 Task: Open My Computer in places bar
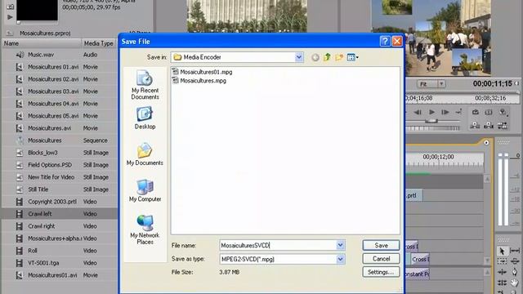[x=145, y=190]
